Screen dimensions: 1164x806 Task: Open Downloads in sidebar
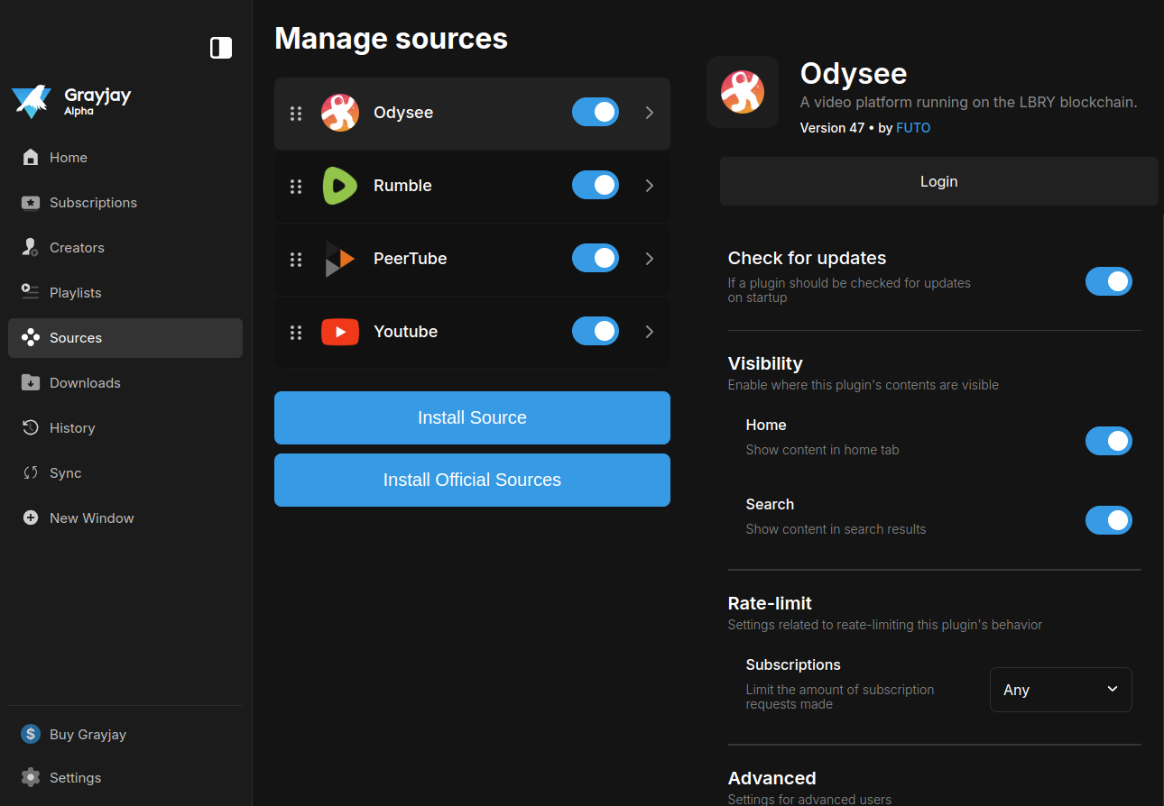point(125,382)
